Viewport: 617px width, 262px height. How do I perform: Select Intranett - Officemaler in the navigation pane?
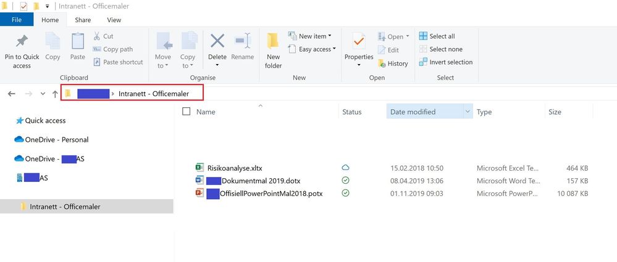coord(86,207)
